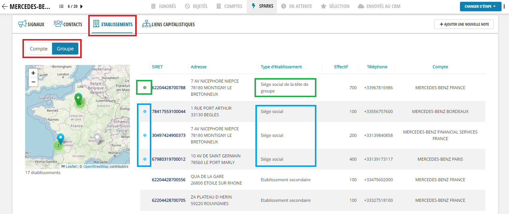509x214 pixels.
Task: Click the org-chart icon of Liens capitalistiques
Action: click(x=147, y=24)
